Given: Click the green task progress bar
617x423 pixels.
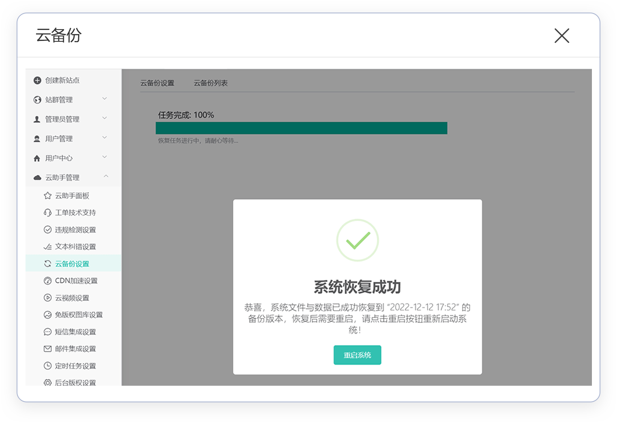Looking at the screenshot, I should click(301, 128).
